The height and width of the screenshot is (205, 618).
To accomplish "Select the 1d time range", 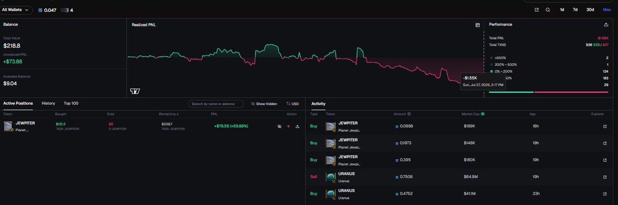I will pyautogui.click(x=562, y=10).
